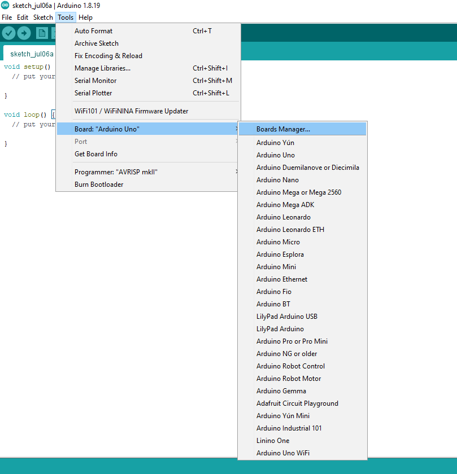Image resolution: width=457 pixels, height=474 pixels.
Task: Launch the Serial Monitor
Action: pyautogui.click(x=147, y=80)
